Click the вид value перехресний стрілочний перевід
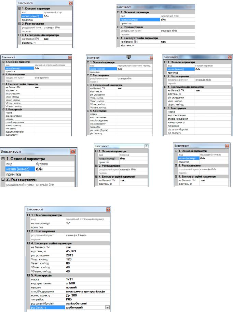This screenshot has width=233, height=312. [x=135, y=65]
